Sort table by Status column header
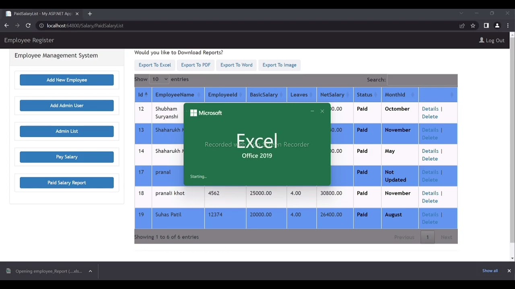 point(367,95)
